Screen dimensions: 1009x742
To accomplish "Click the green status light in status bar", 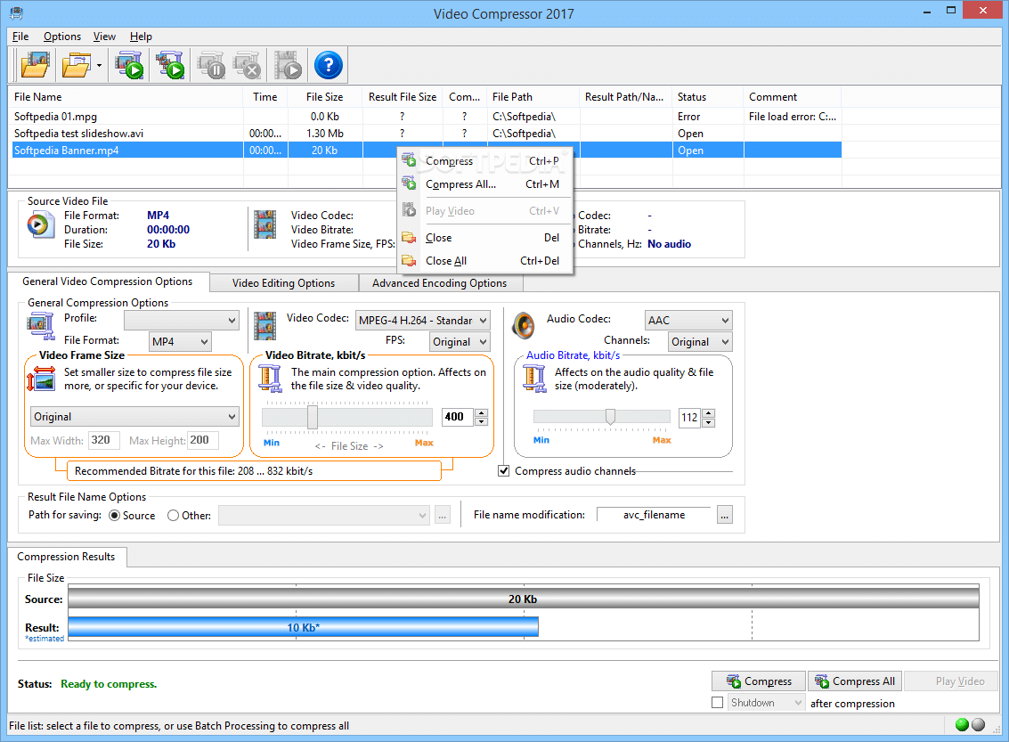I will (962, 724).
